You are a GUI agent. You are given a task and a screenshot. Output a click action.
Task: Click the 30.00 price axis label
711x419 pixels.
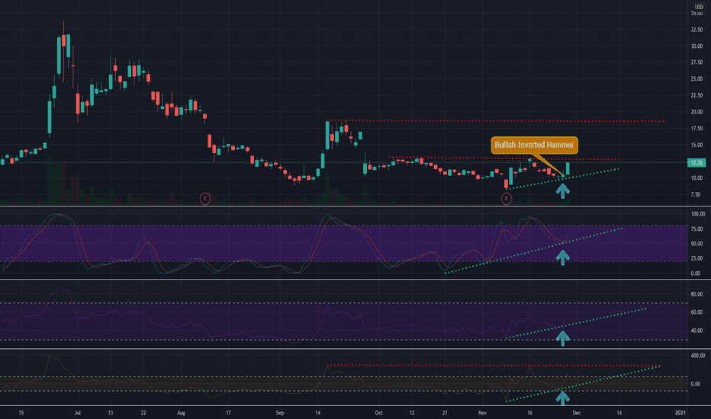[697, 46]
